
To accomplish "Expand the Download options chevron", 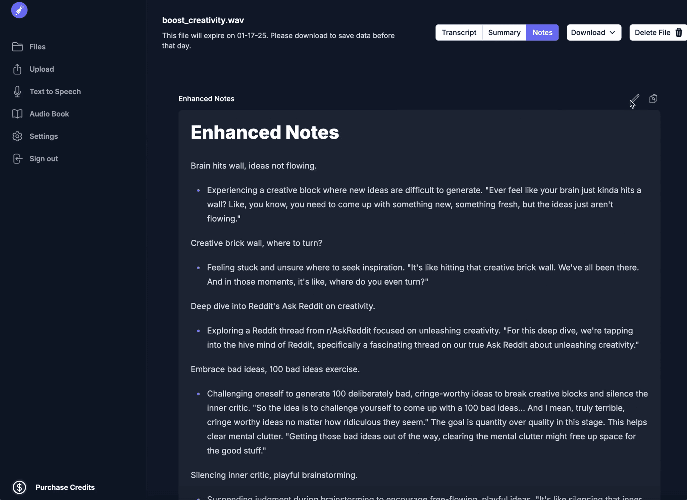I will (x=613, y=32).
